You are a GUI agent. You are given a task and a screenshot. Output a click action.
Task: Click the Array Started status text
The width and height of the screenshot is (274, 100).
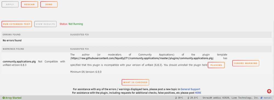[13, 98]
